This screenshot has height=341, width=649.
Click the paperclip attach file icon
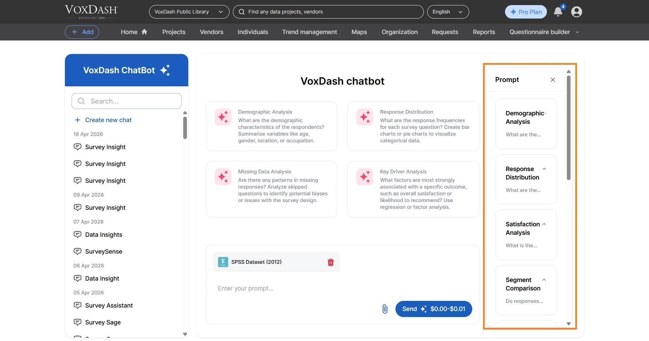tap(385, 309)
